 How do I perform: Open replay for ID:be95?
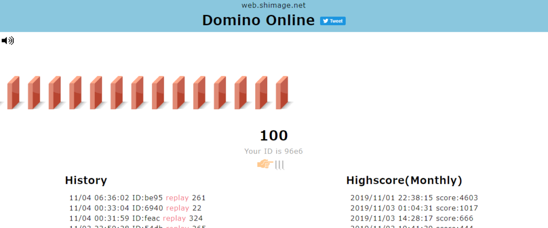[x=177, y=197]
